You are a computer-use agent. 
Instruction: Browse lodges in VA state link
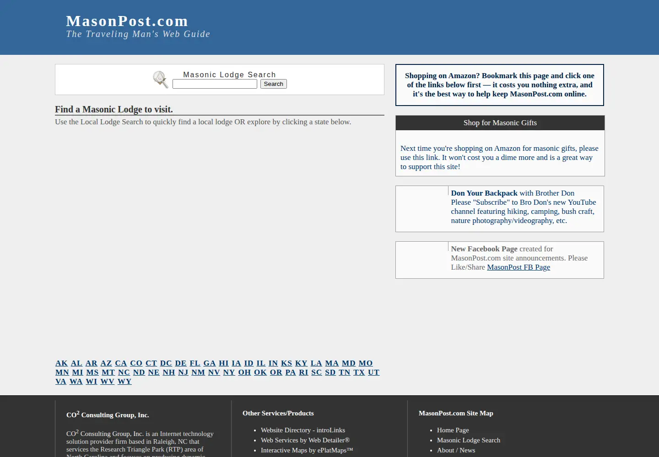tap(61, 382)
